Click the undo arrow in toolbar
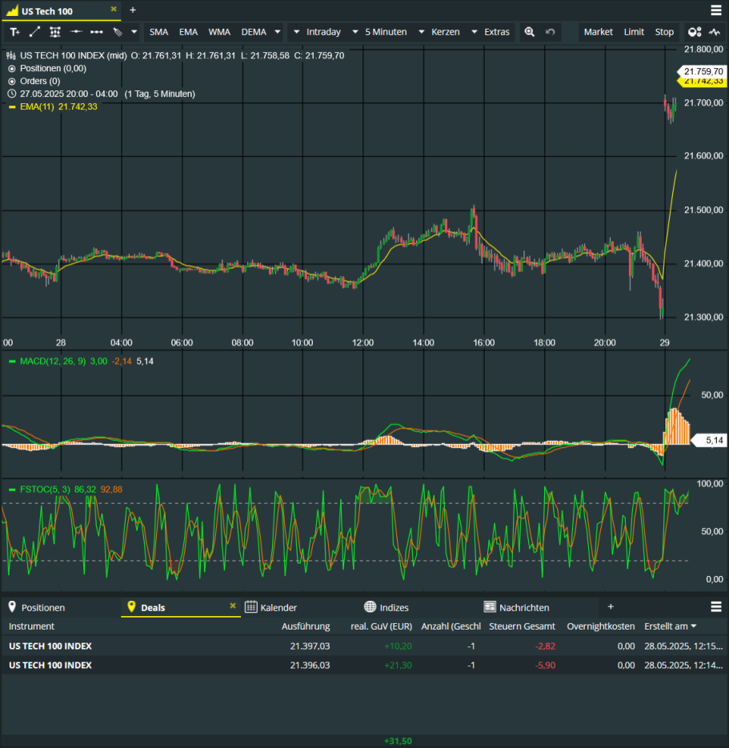The height and width of the screenshot is (748, 729). click(x=550, y=32)
